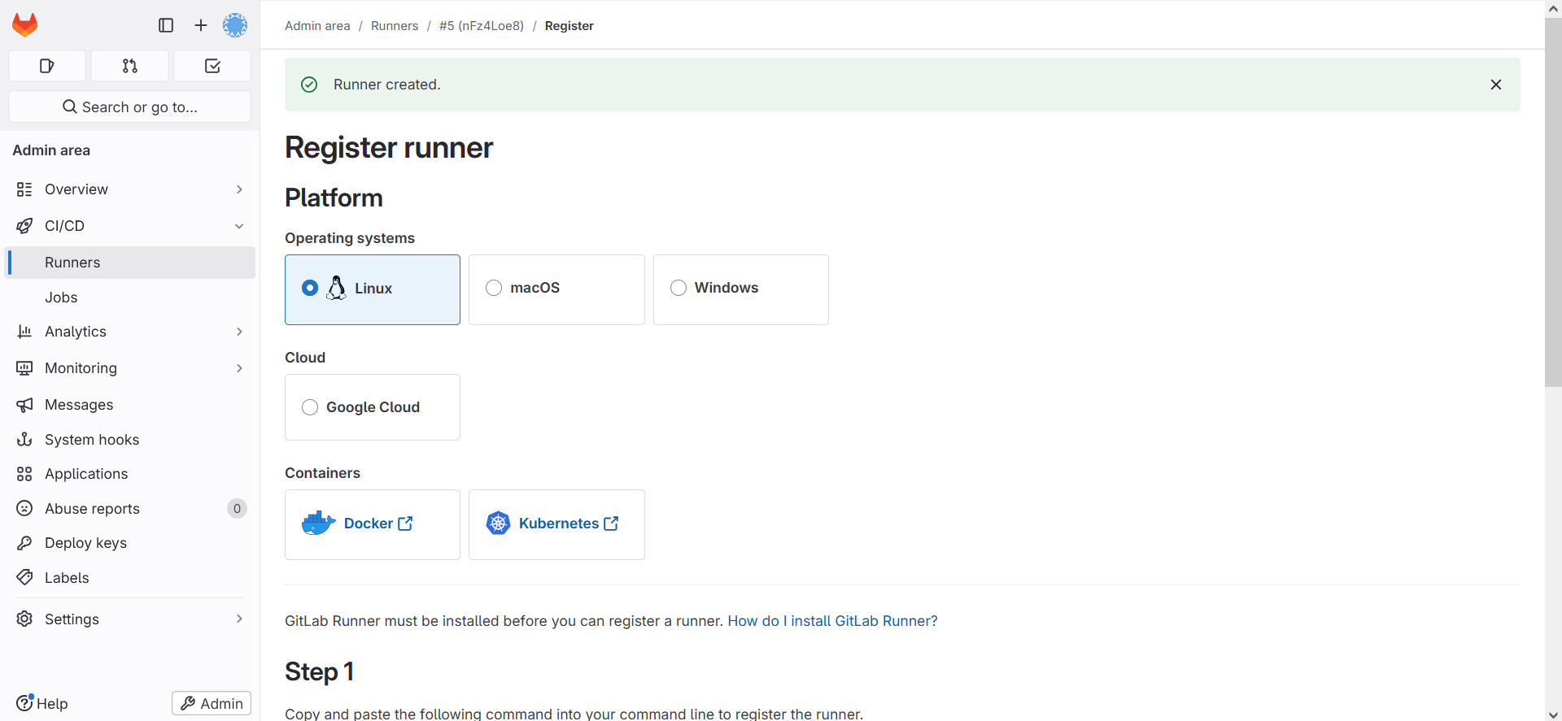Open the user avatar menu
The height and width of the screenshot is (721, 1562).
235,25
